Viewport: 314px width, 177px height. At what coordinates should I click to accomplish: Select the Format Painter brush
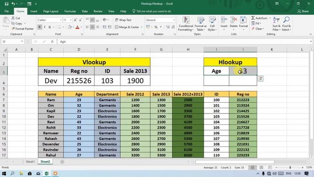(x=13, y=29)
